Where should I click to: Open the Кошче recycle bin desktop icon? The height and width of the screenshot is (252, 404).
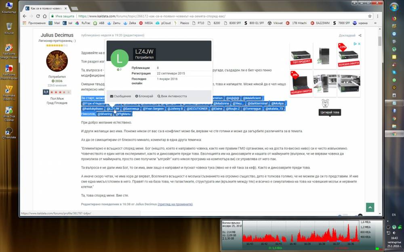click(9, 28)
